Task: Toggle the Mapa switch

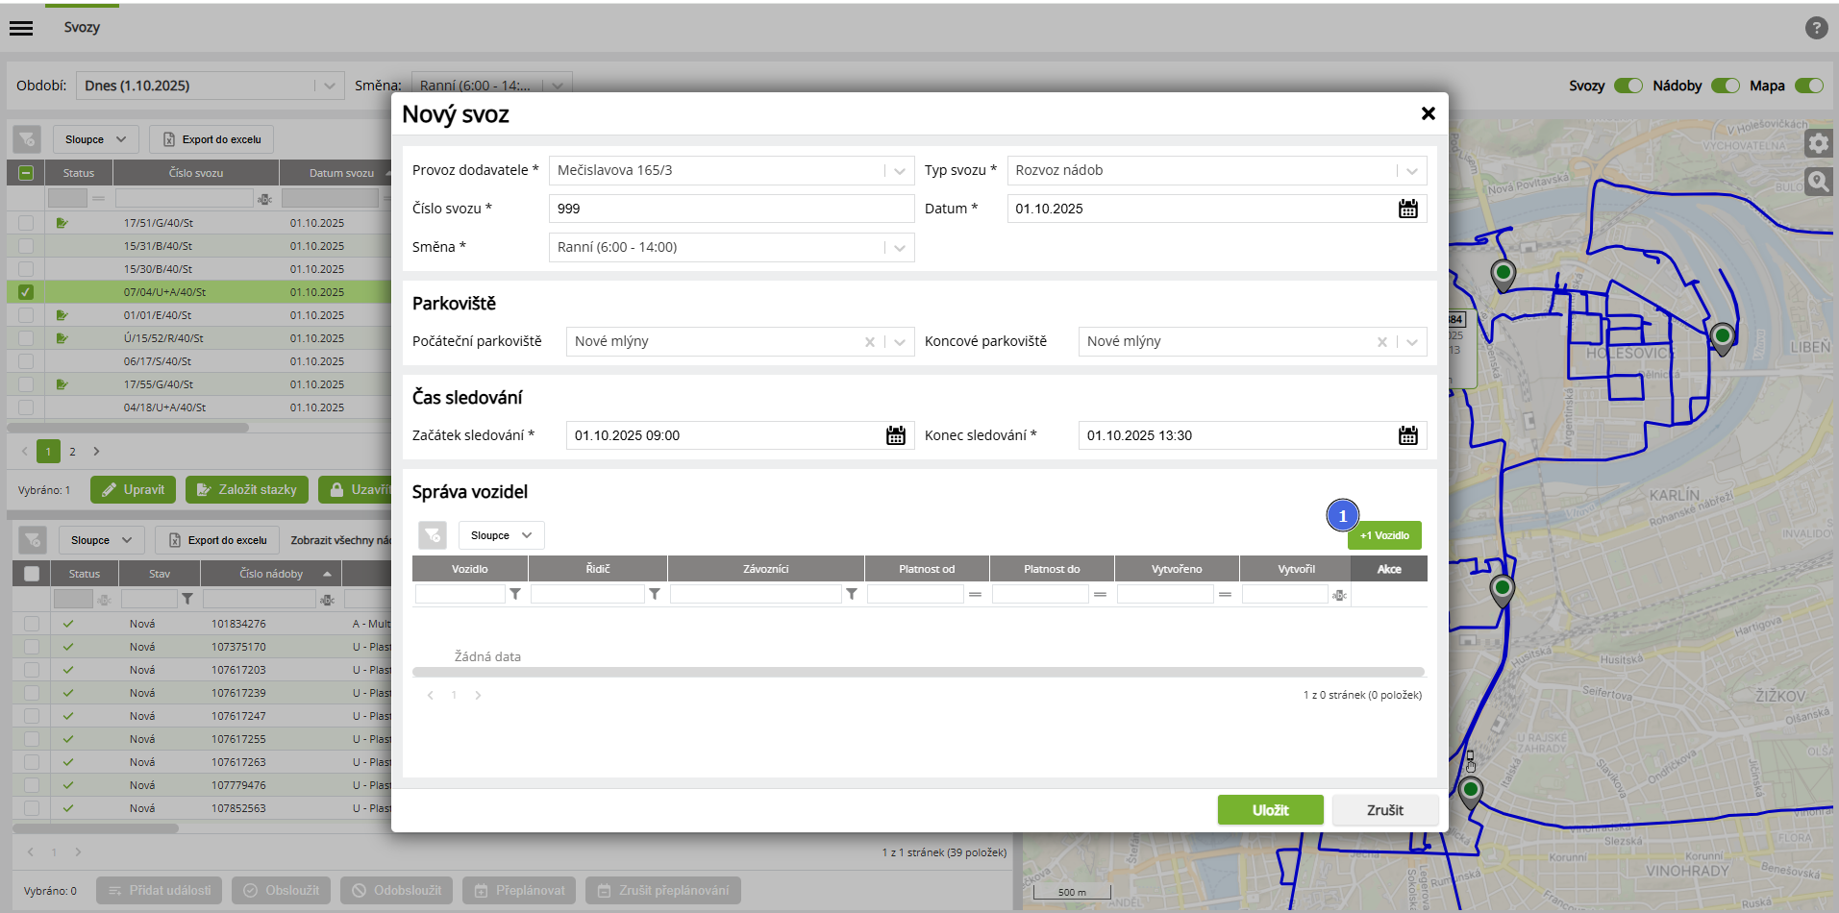Action: [1809, 86]
